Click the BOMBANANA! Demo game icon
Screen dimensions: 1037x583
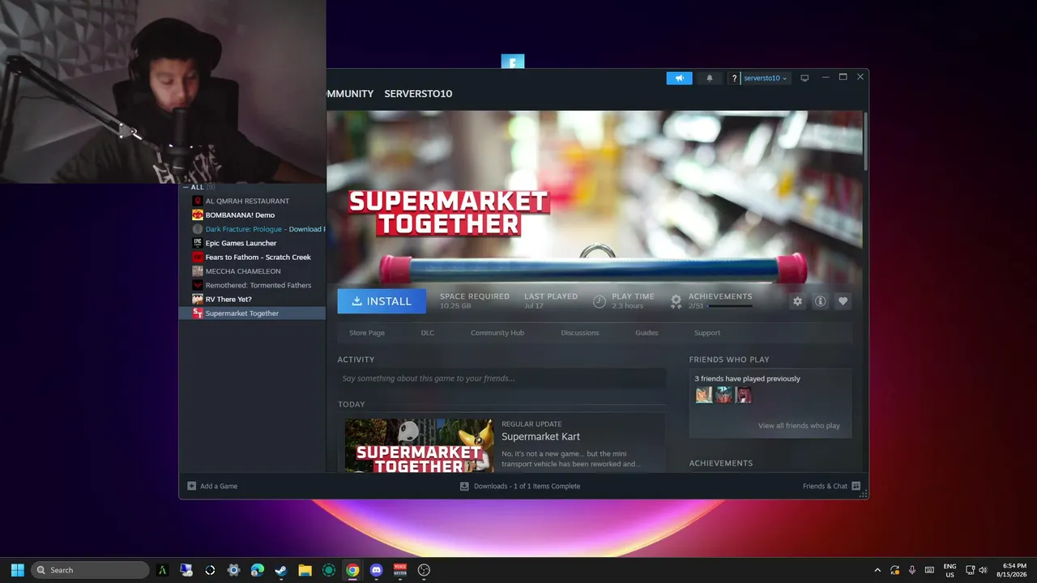click(198, 215)
